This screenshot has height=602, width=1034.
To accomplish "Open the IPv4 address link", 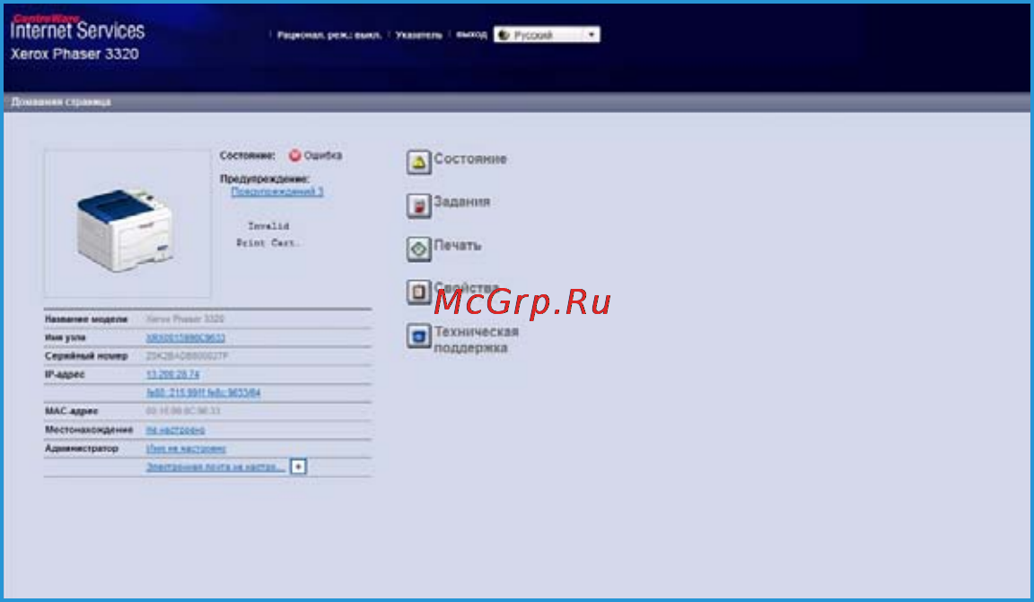I will [x=172, y=374].
